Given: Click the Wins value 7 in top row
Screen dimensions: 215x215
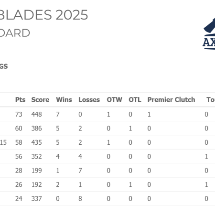Looking at the screenshot, I should (58, 114).
